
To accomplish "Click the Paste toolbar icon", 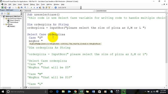I will (x=19, y=8).
